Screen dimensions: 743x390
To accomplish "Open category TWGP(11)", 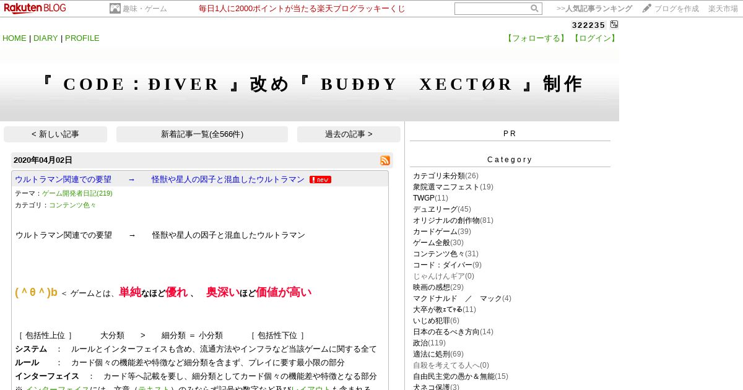I will pos(430,198).
